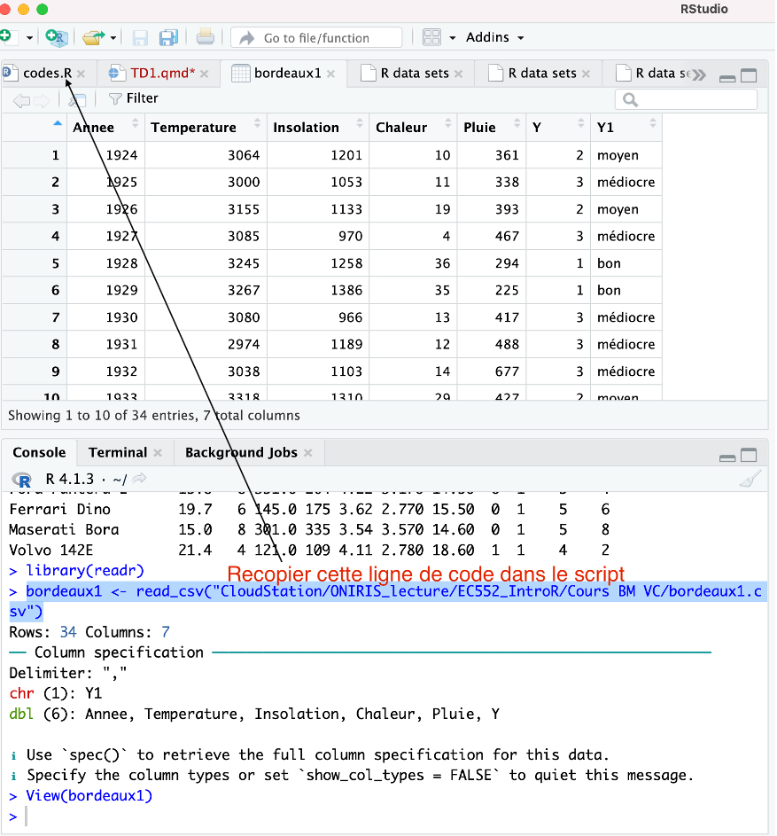Select the bordeaux1 data viewer tab
The image size is (777, 836).
(x=287, y=73)
